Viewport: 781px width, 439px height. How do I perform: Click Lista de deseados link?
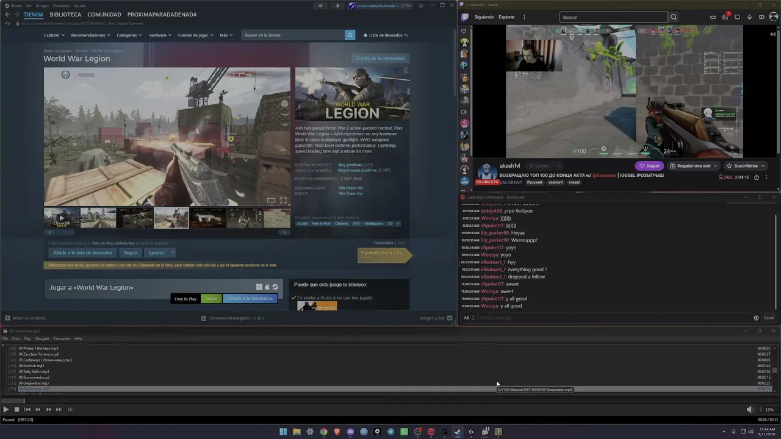point(385,35)
